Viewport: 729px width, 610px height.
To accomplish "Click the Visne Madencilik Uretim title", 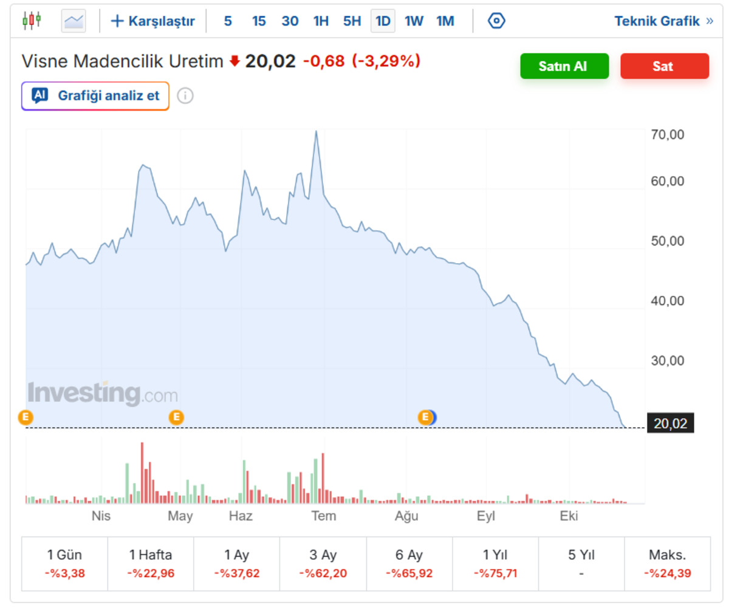I will click(x=123, y=61).
